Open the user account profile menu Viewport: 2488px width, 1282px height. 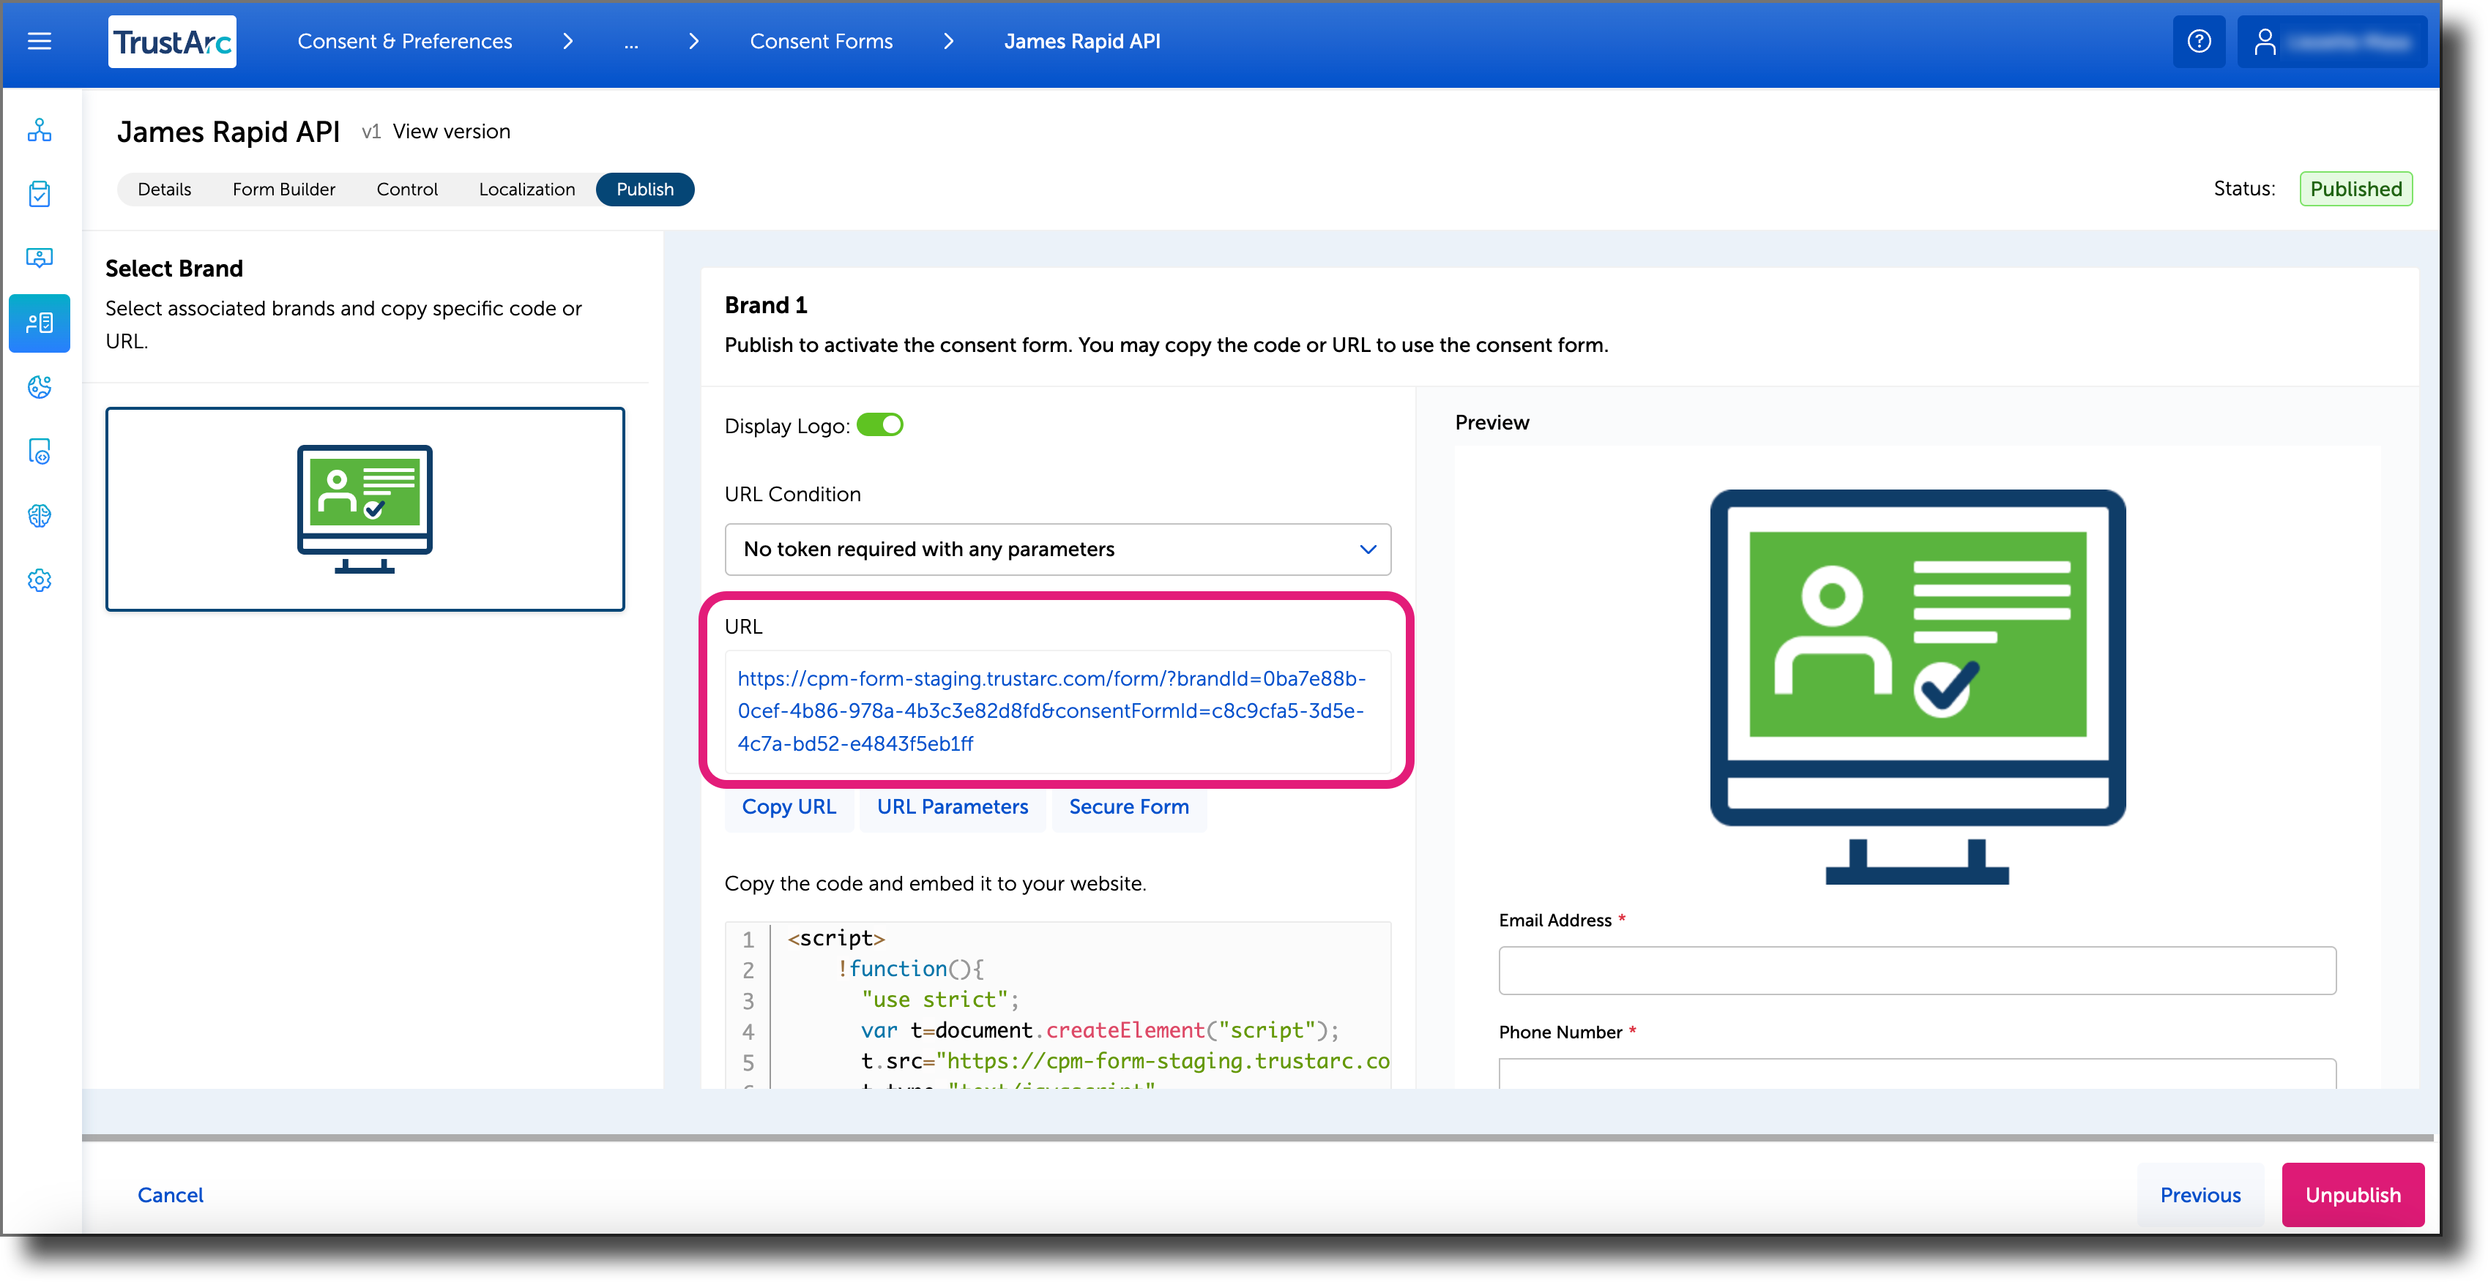(x=2331, y=42)
